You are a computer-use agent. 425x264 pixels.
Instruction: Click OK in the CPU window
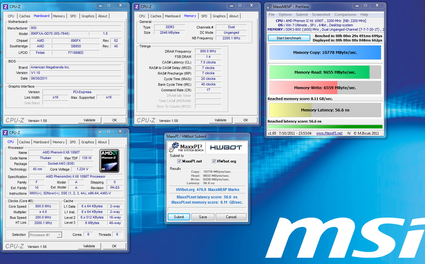pyautogui.click(x=114, y=246)
